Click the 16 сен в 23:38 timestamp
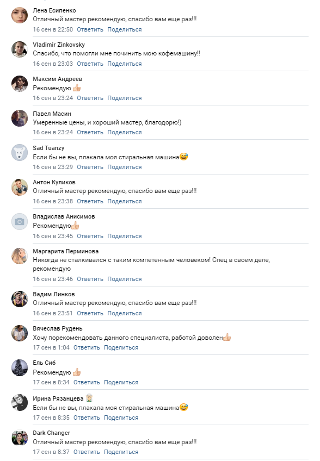 53,201
